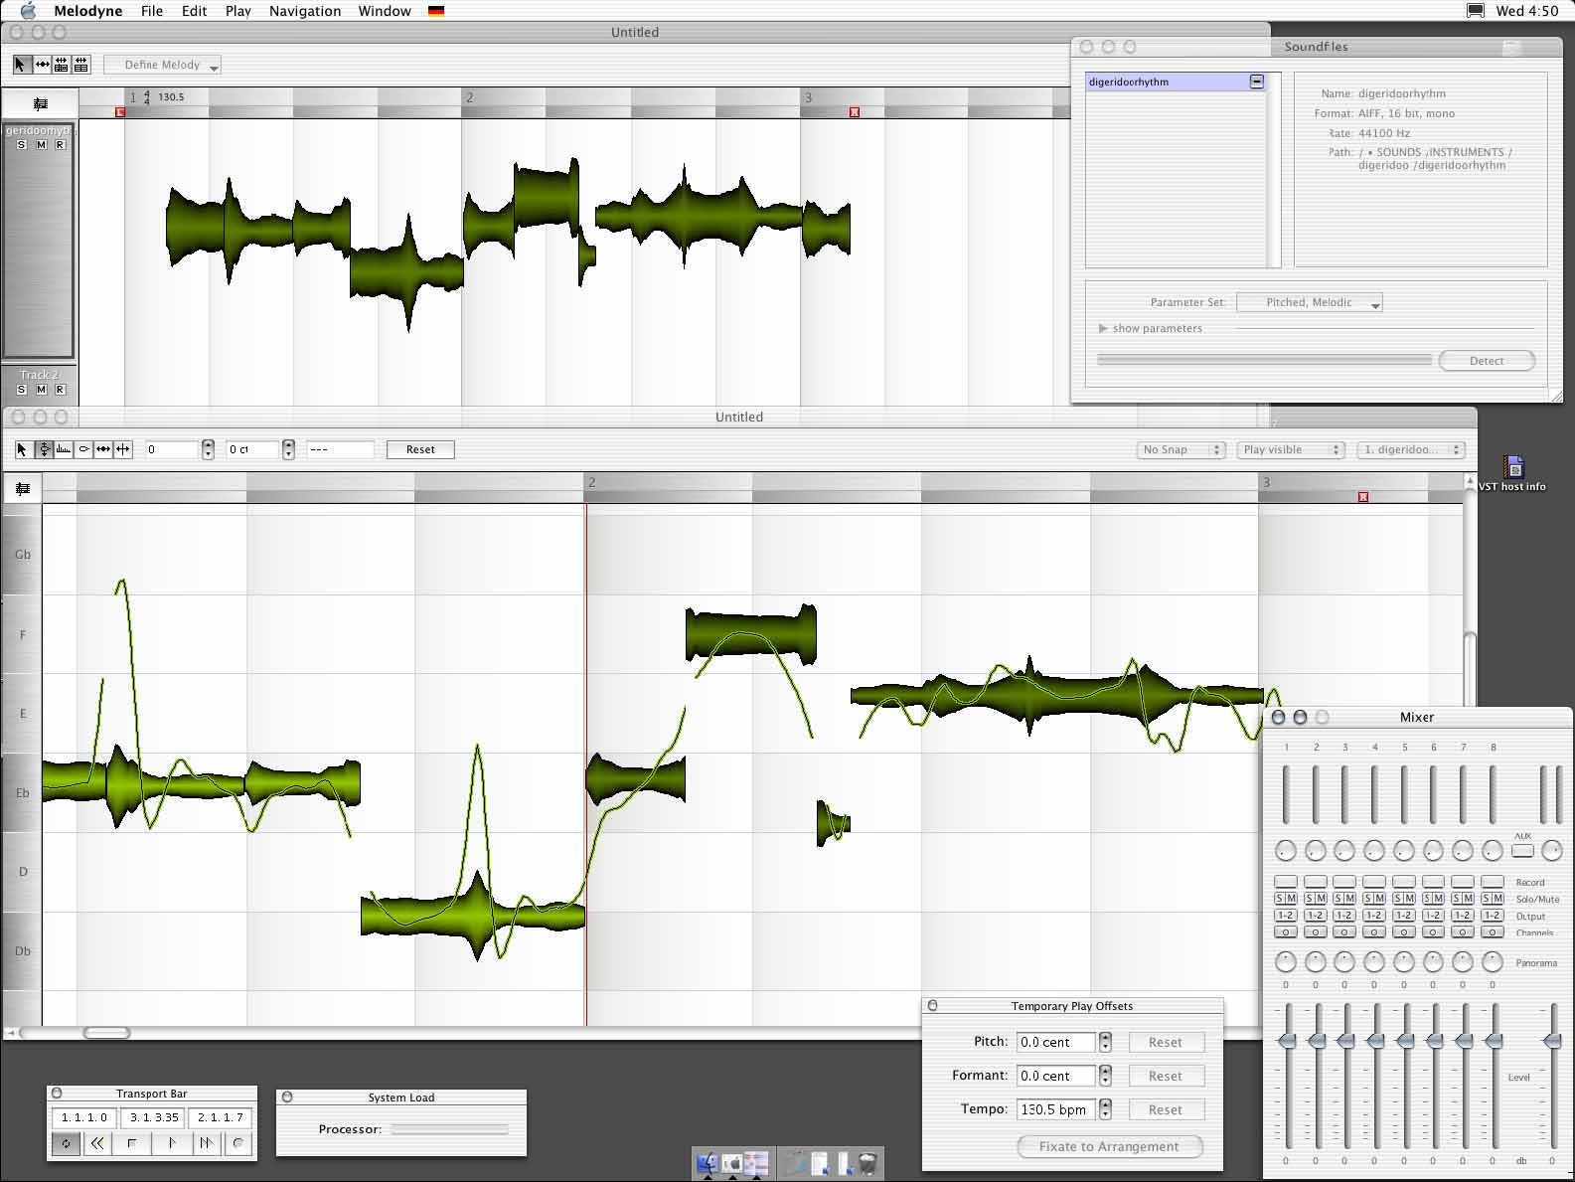Open the Apple menu

tap(27, 11)
